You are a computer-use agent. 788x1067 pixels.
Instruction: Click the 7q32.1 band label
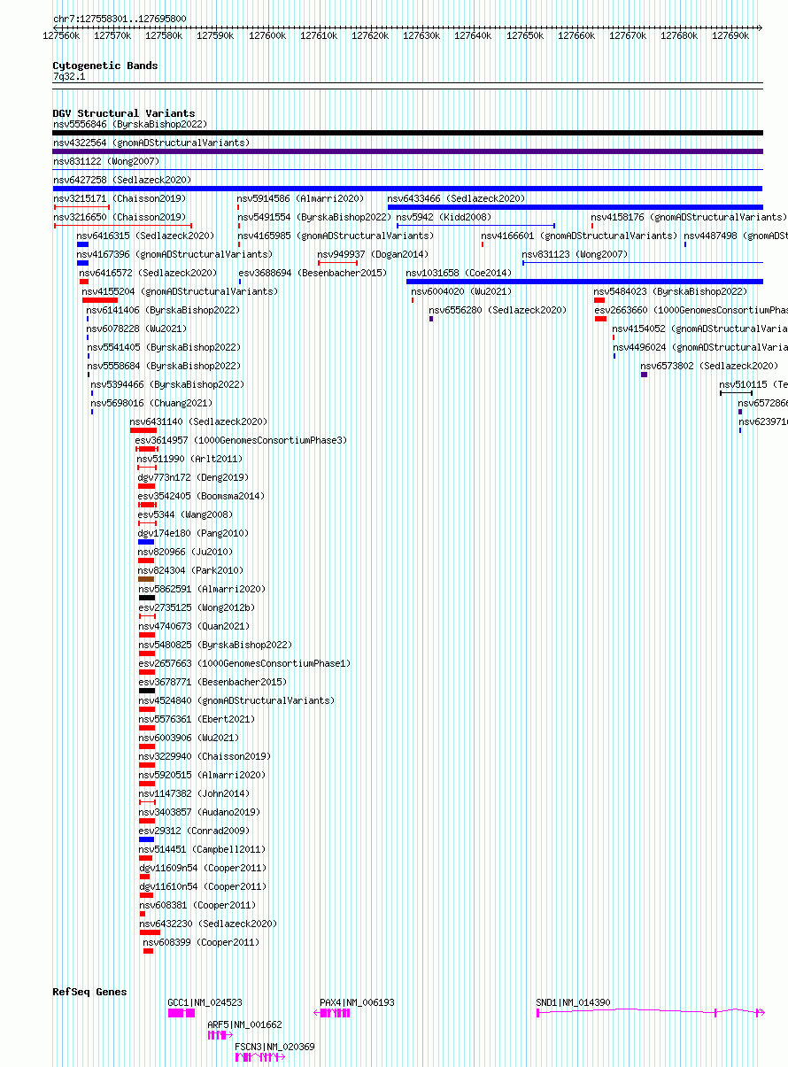69,77
